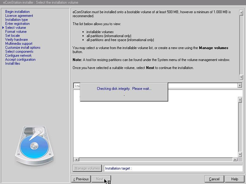Open the Install files step
Image resolution: width=246 pixels, height=184 pixels.
pyautogui.click(x=13, y=63)
